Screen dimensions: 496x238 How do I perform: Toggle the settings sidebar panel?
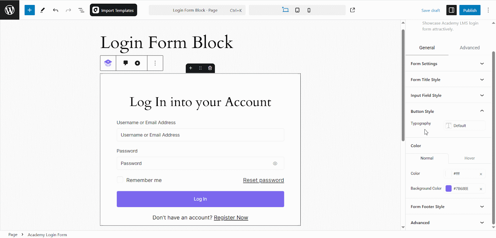[451, 10]
